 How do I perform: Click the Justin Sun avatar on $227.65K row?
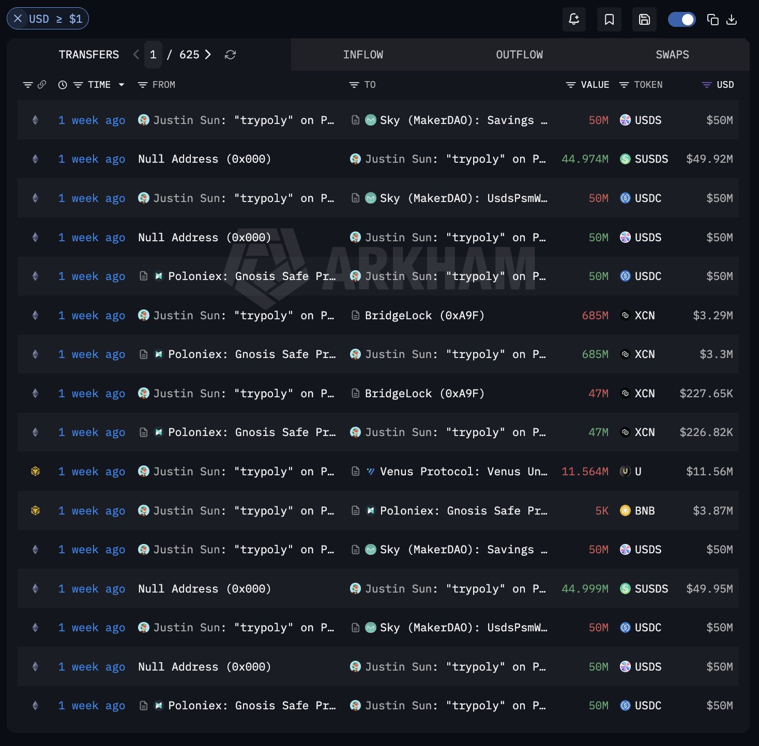click(144, 393)
